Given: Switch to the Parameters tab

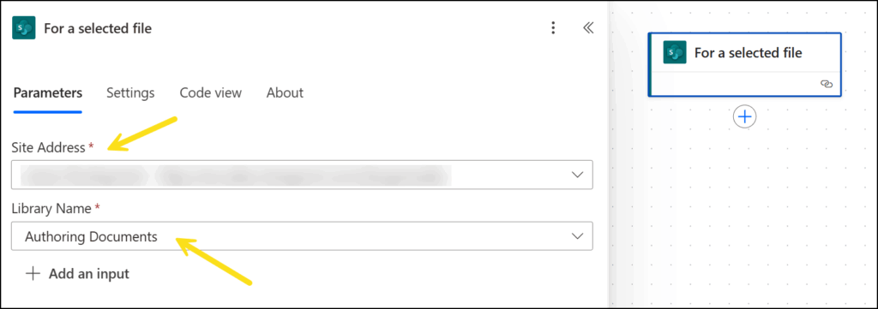Looking at the screenshot, I should [x=48, y=92].
